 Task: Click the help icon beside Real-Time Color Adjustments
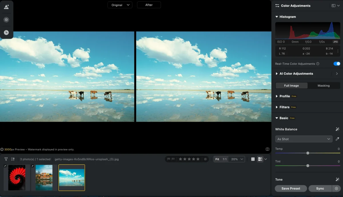(318, 64)
